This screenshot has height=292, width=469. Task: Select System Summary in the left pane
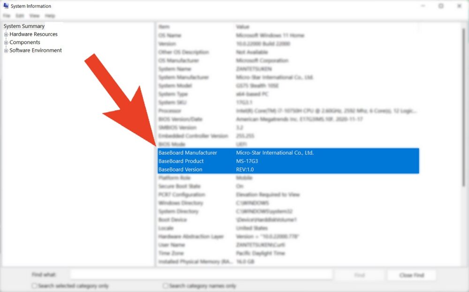coord(24,26)
